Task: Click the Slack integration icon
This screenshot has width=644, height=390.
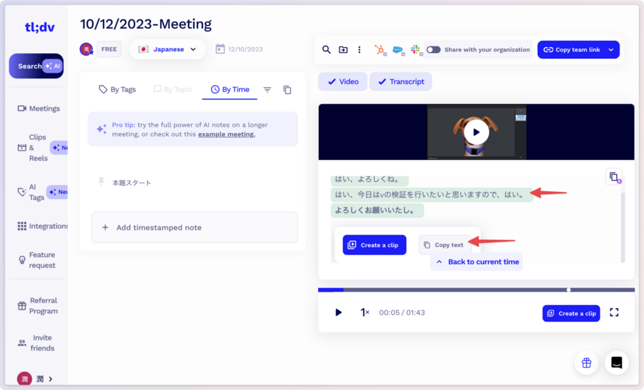Action: 416,50
